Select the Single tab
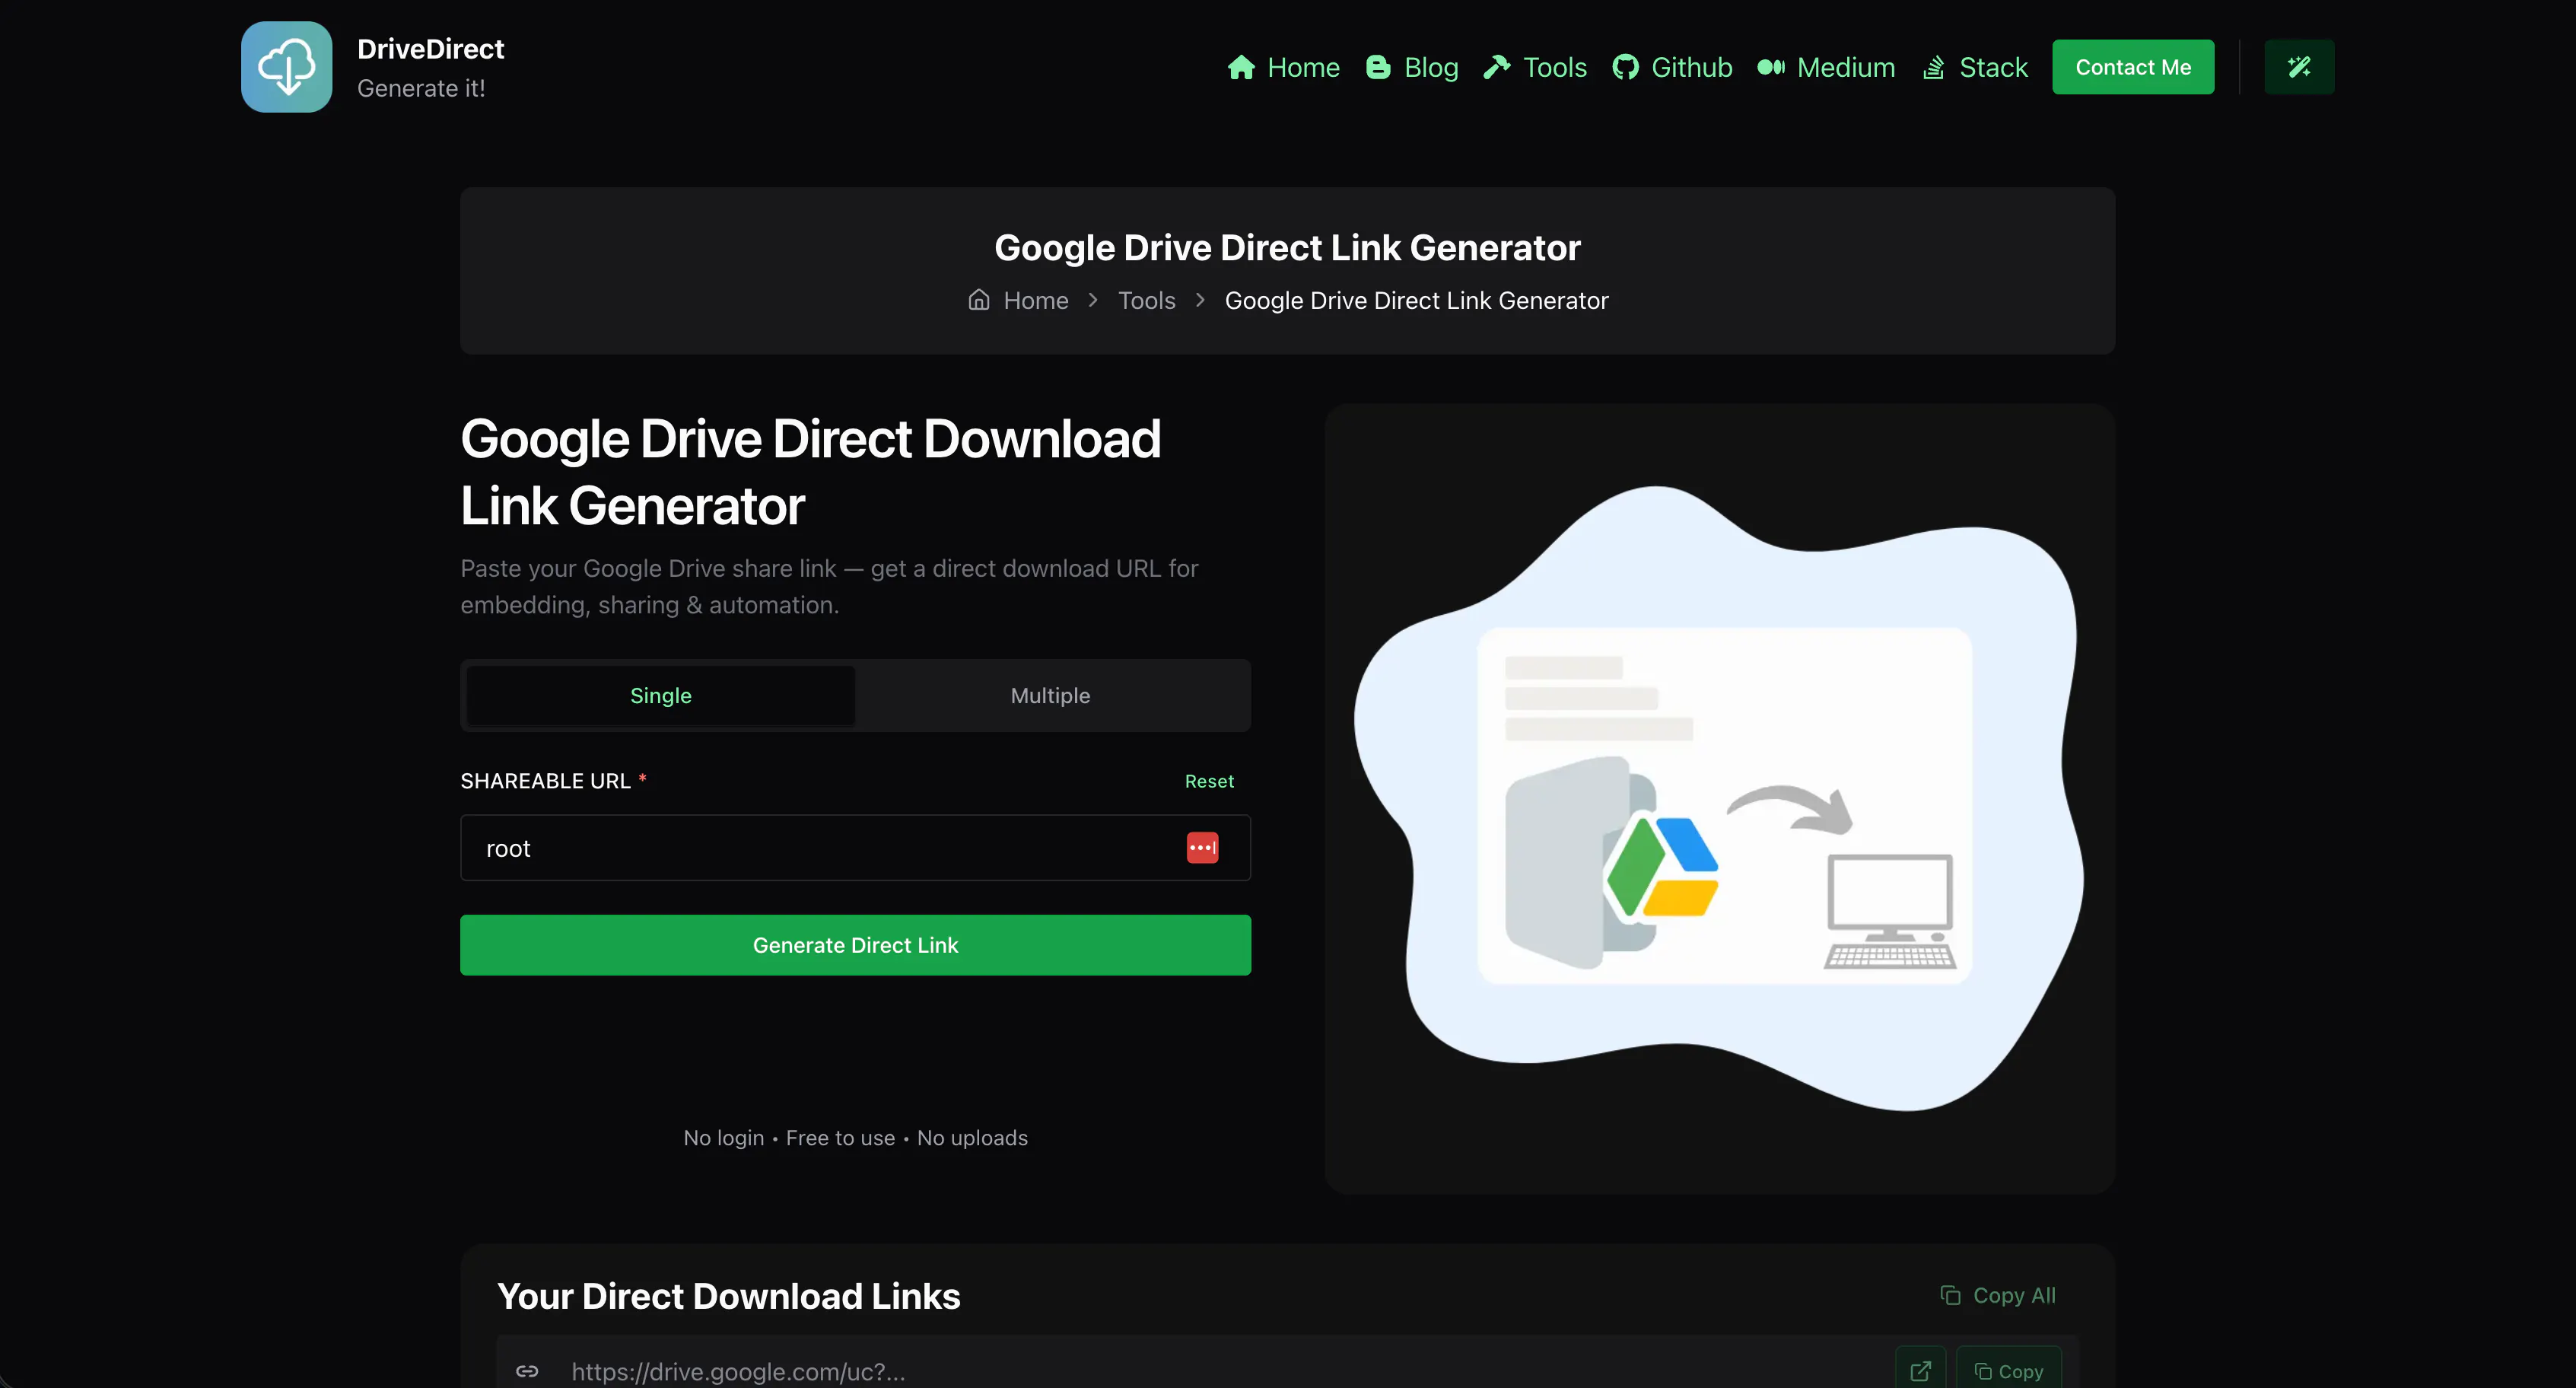The height and width of the screenshot is (1388, 2576). [660, 695]
